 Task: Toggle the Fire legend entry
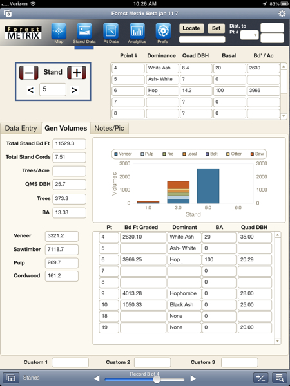point(168,154)
